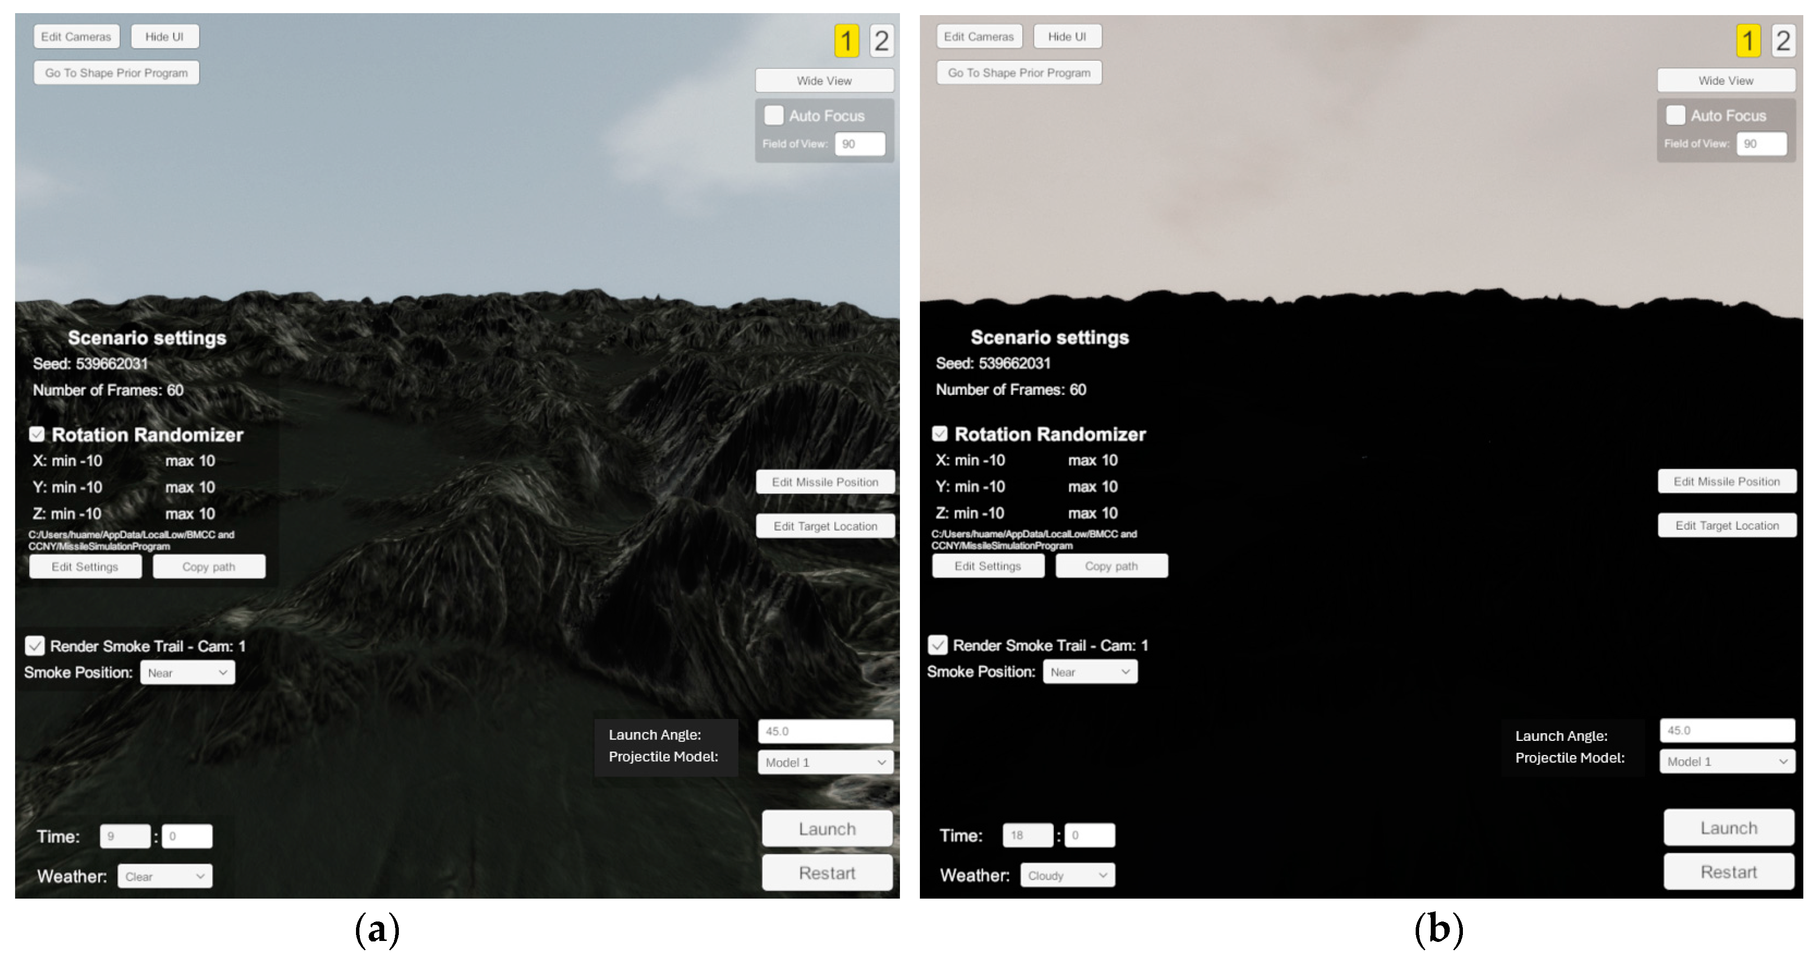Click Edit Cameras button in left panel
The width and height of the screenshot is (1815, 958).
click(76, 37)
